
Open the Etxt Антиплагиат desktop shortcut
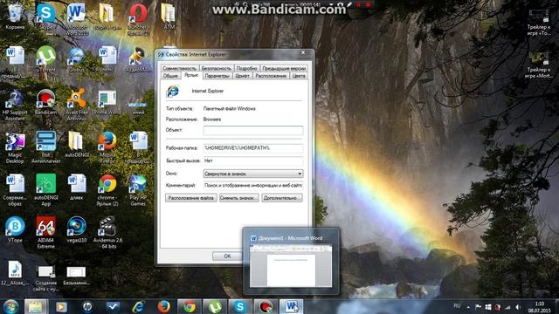(46, 147)
